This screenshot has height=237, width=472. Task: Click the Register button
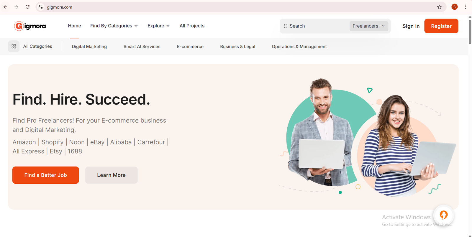[441, 26]
